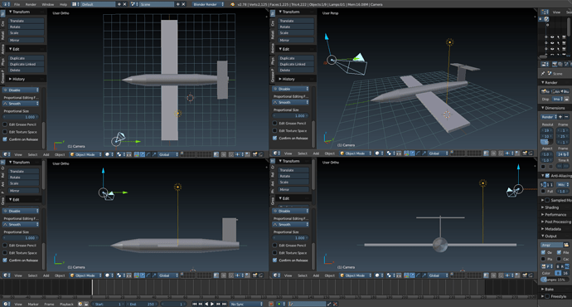The image size is (572, 307).
Task: Click the red auto-keyframe record button
Action: [x=271, y=304]
